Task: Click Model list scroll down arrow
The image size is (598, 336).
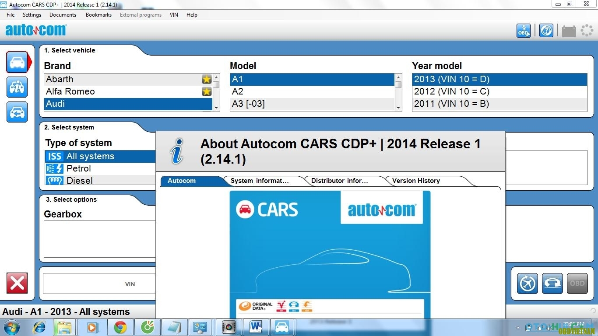Action: pos(398,108)
